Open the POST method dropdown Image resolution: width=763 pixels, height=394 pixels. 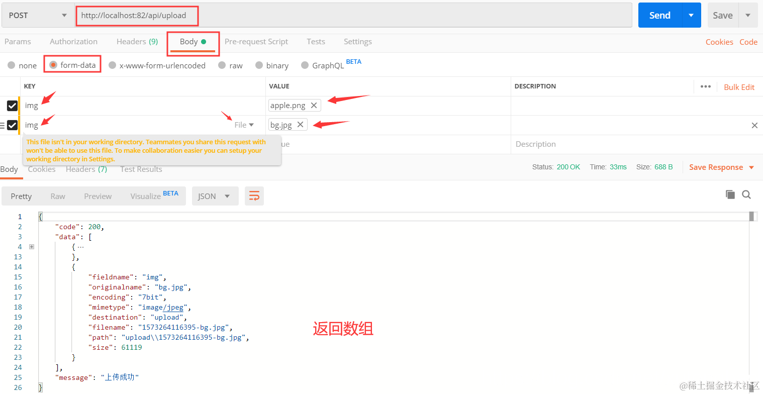point(38,15)
